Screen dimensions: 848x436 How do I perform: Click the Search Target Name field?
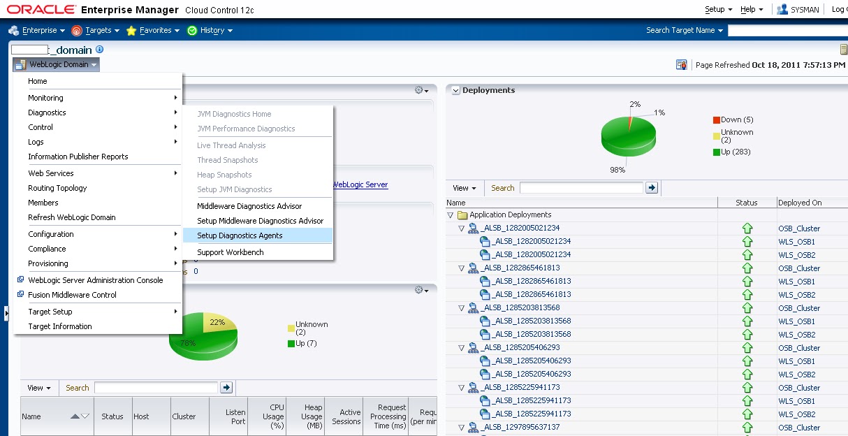click(x=787, y=31)
